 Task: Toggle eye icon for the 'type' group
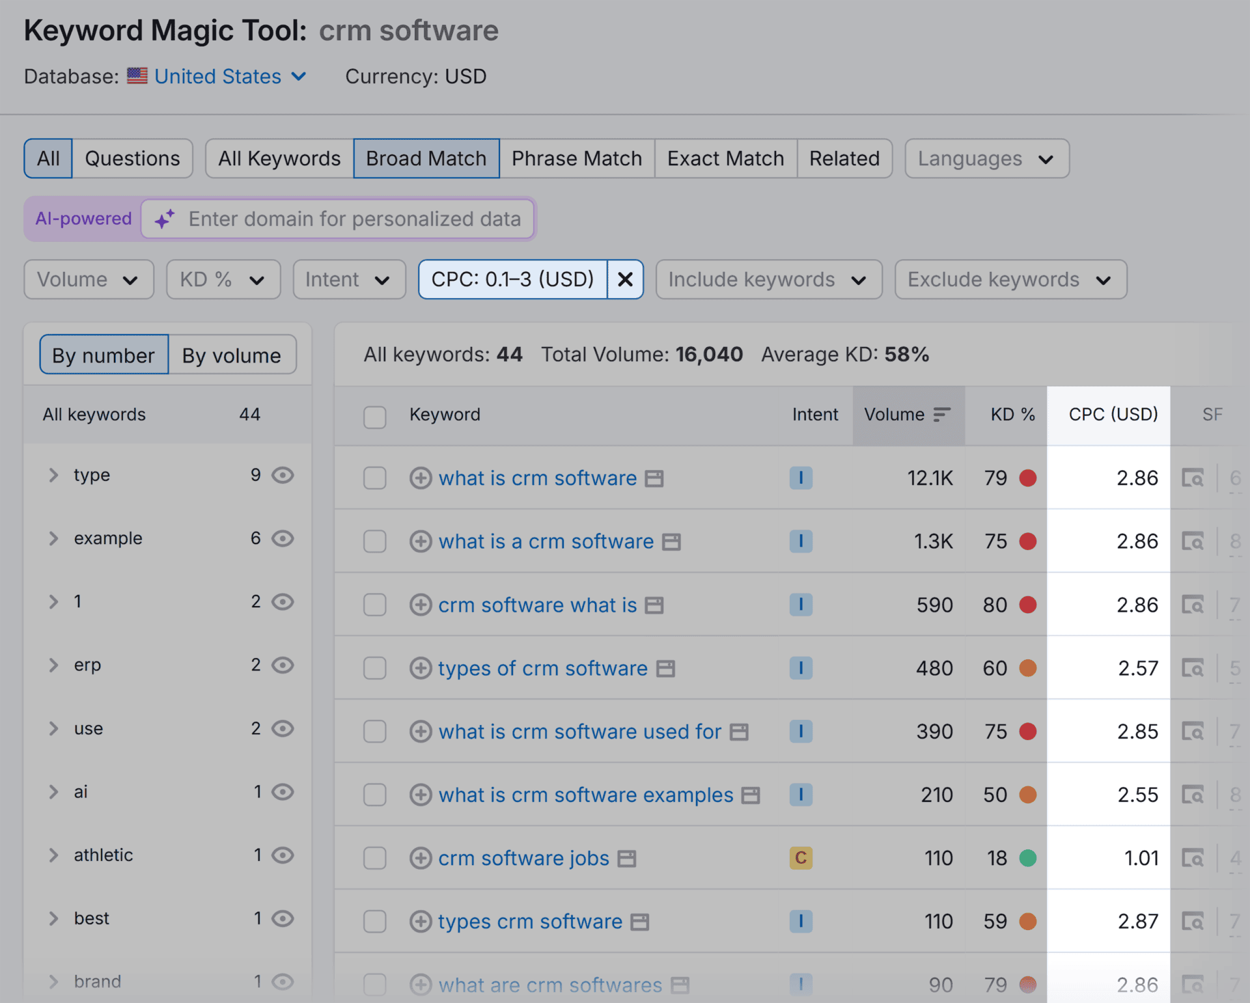(x=283, y=475)
